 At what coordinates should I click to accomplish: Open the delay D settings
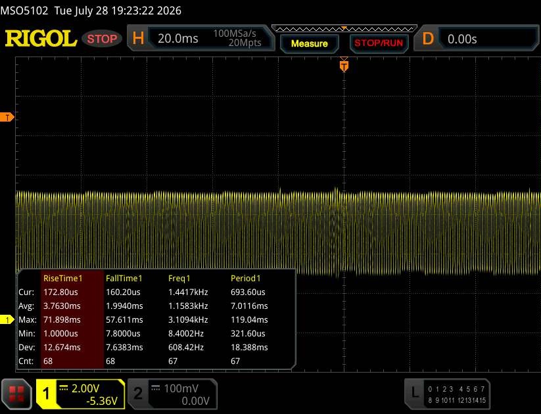[x=428, y=38]
